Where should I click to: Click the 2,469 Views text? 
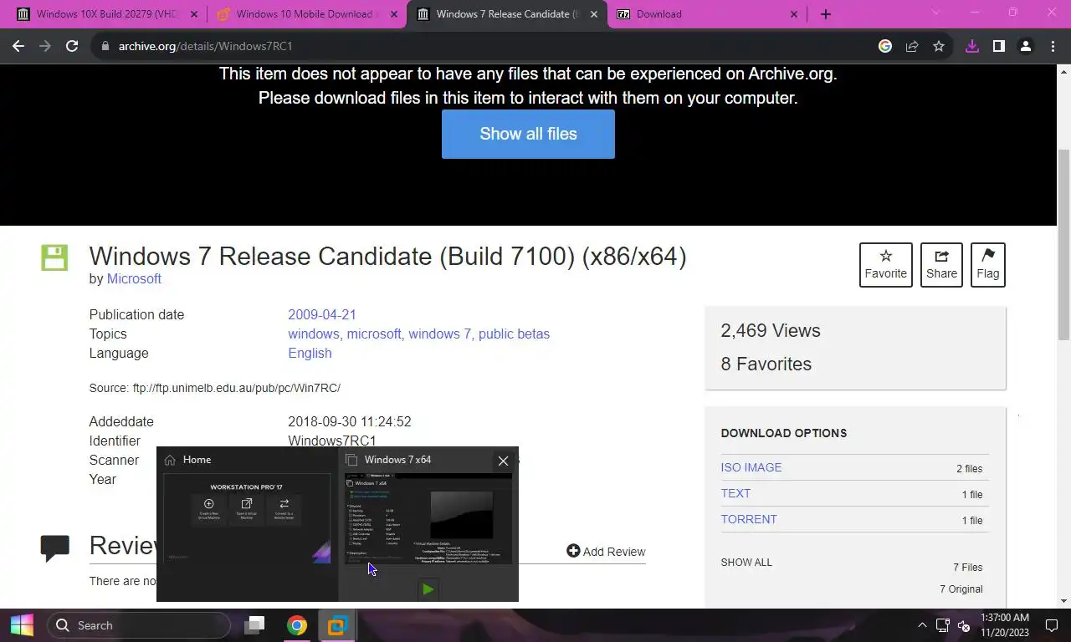[771, 330]
